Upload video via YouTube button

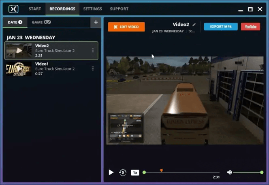[250, 27]
